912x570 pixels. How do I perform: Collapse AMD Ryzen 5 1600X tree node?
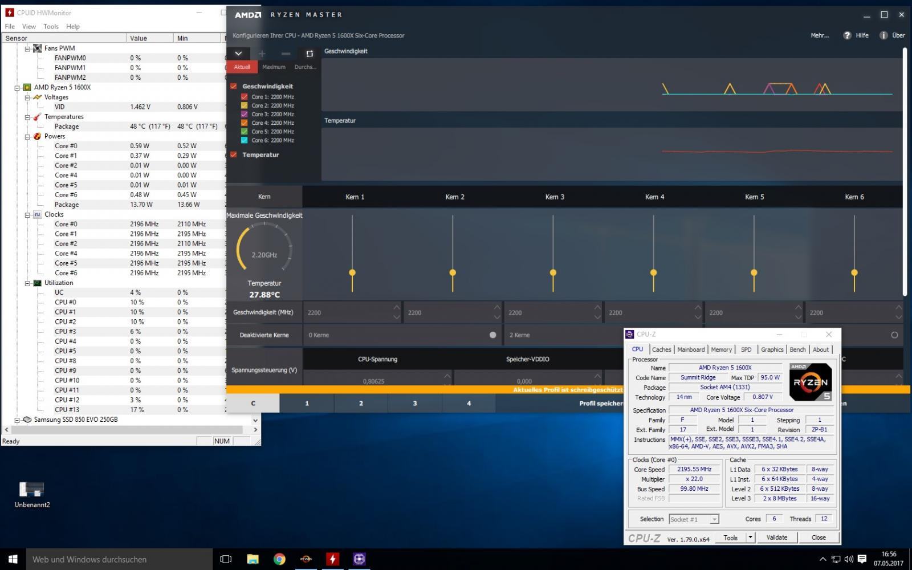tap(17, 88)
